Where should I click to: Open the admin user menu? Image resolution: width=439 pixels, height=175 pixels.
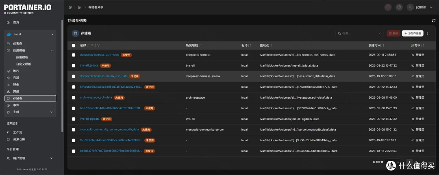[x=420, y=7]
